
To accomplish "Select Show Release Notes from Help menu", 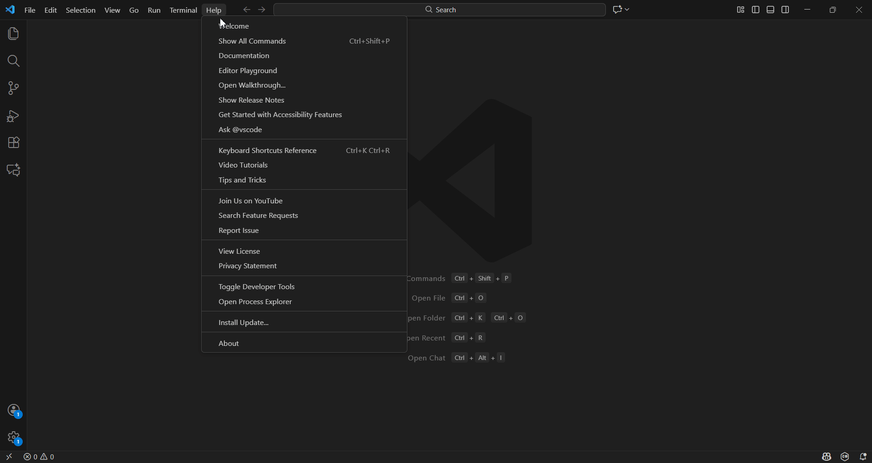I will (x=251, y=100).
